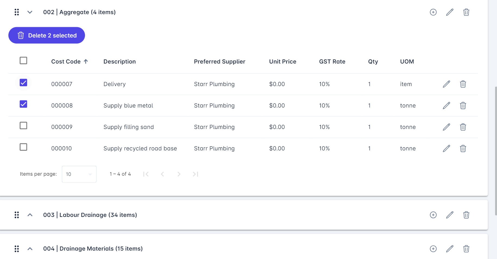Delete the Supply recycled road base row
Screen dimensions: 497x259
[463, 149]
